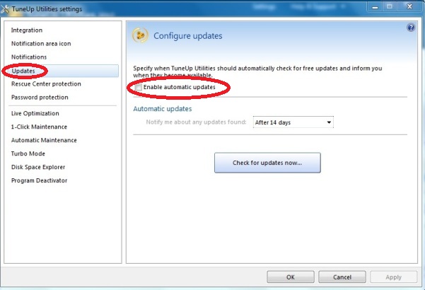Close the TuneUp Utilities settings window
Image resolution: width=425 pixels, height=290 pixels.
[x=410, y=7]
